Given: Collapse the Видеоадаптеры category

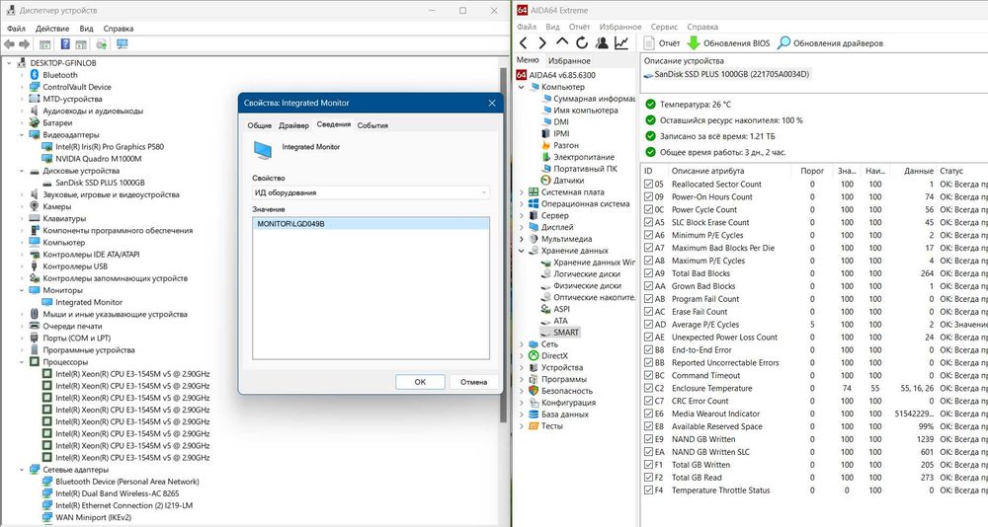Looking at the screenshot, I should coord(22,135).
